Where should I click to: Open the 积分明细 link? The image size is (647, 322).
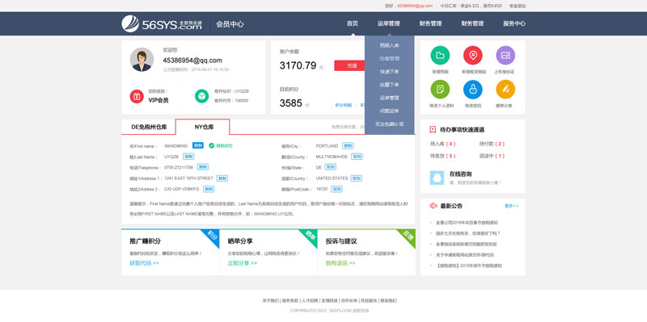tap(343, 105)
